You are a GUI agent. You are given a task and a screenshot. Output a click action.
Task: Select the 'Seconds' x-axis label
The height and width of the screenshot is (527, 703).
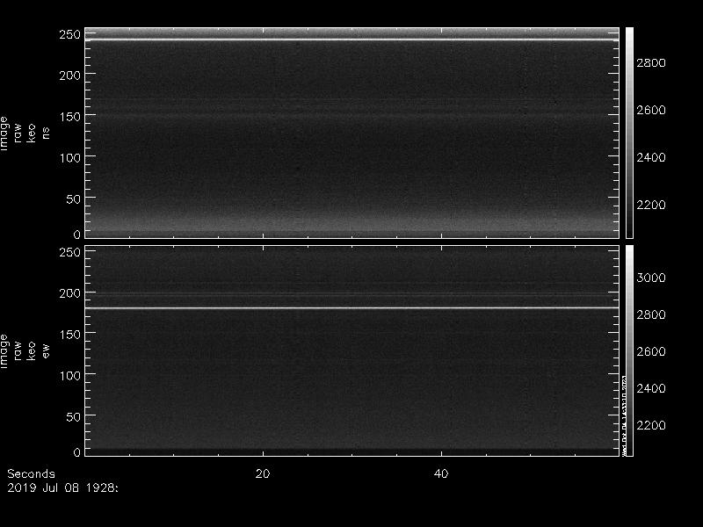tap(31, 473)
